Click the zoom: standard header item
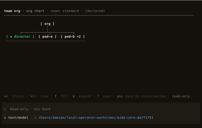Image resolution: width=202 pixels, height=128 pixels. 65,11
